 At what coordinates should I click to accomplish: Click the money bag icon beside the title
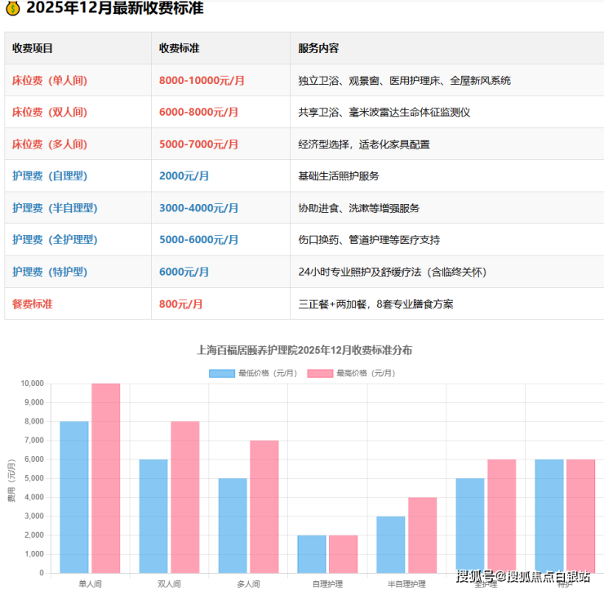(x=12, y=9)
